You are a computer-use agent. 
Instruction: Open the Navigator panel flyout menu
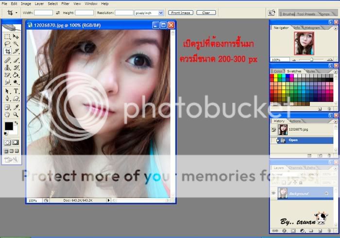pos(335,28)
